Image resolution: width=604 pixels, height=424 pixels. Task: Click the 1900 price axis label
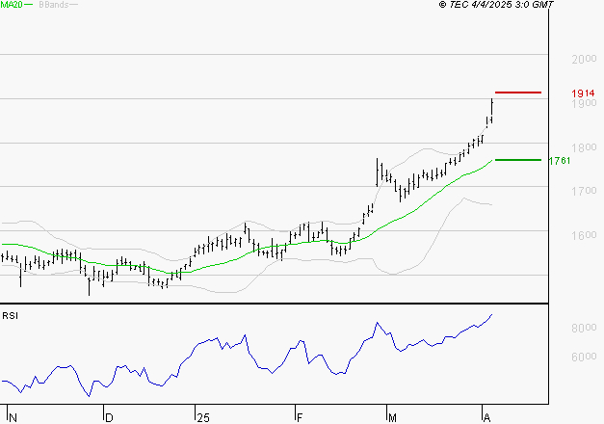(x=584, y=103)
